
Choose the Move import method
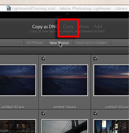(x=84, y=27)
